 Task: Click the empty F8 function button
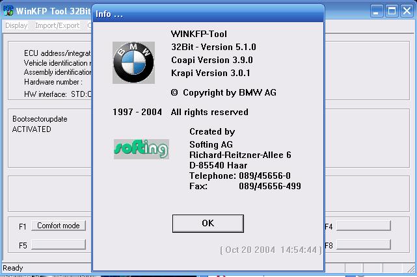coord(363,244)
